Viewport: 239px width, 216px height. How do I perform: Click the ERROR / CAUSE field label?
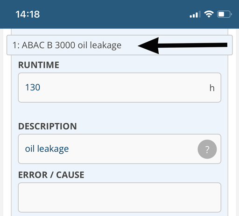point(51,175)
